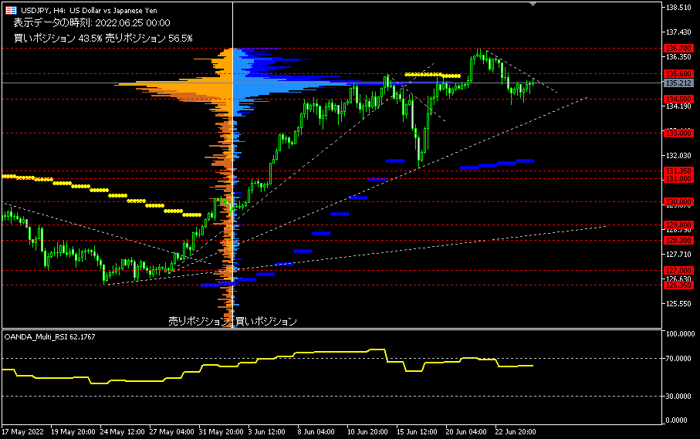The height and width of the screenshot is (439, 700).
Task: Click the 0.0000 value on the RSI scale
Action: pyautogui.click(x=676, y=420)
